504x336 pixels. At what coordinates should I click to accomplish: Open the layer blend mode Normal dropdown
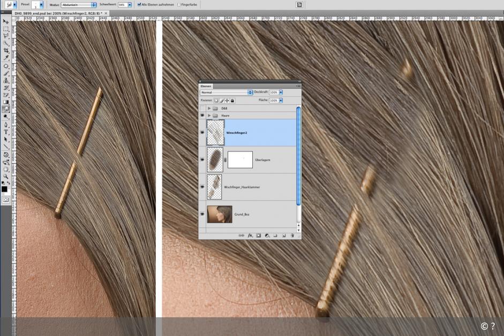tap(226, 92)
